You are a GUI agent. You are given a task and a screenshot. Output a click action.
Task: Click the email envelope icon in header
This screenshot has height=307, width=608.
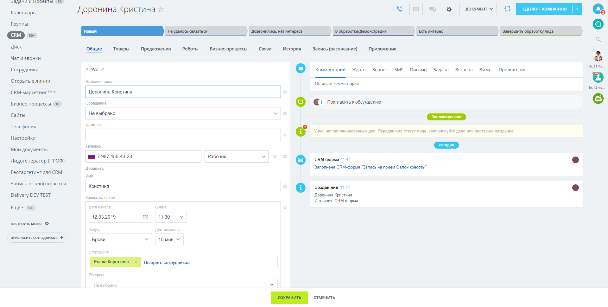pyautogui.click(x=416, y=9)
